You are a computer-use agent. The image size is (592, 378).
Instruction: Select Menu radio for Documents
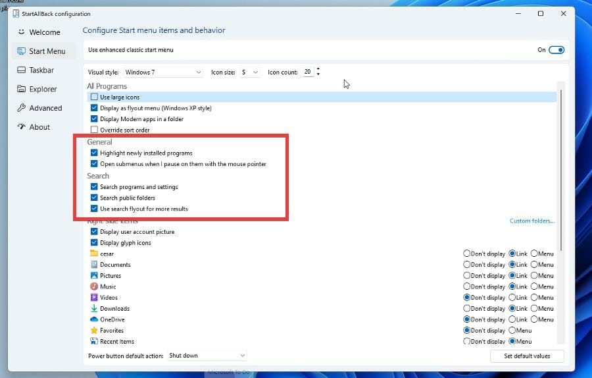(534, 265)
